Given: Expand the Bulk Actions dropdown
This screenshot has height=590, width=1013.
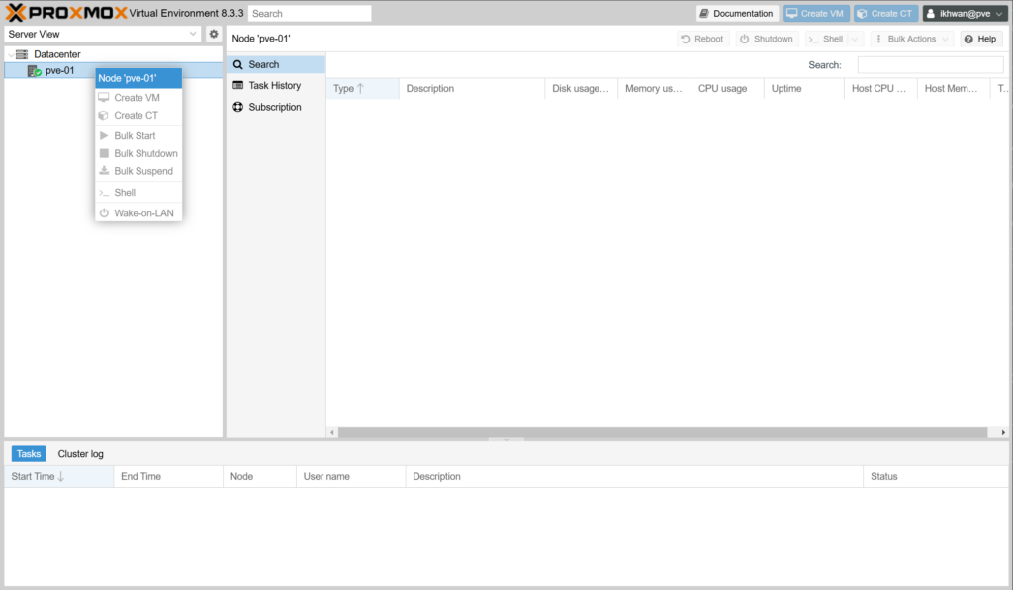Looking at the screenshot, I should click(911, 39).
